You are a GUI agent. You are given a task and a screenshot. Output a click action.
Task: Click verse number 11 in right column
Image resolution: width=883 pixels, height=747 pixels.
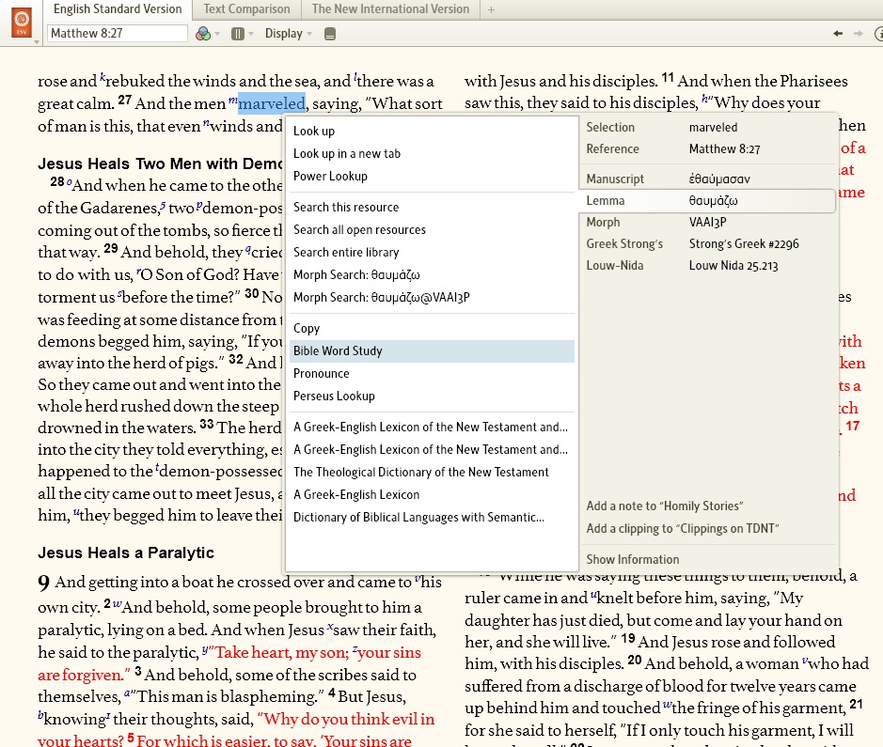[x=668, y=78]
